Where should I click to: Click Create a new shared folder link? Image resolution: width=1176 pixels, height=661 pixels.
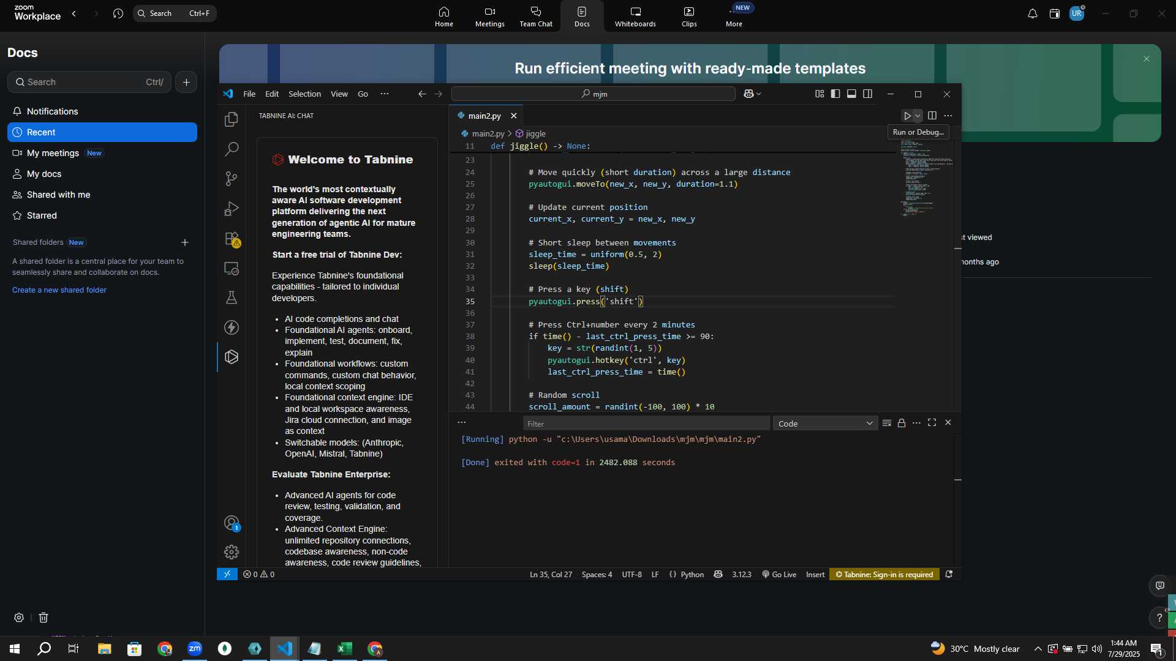tap(59, 290)
